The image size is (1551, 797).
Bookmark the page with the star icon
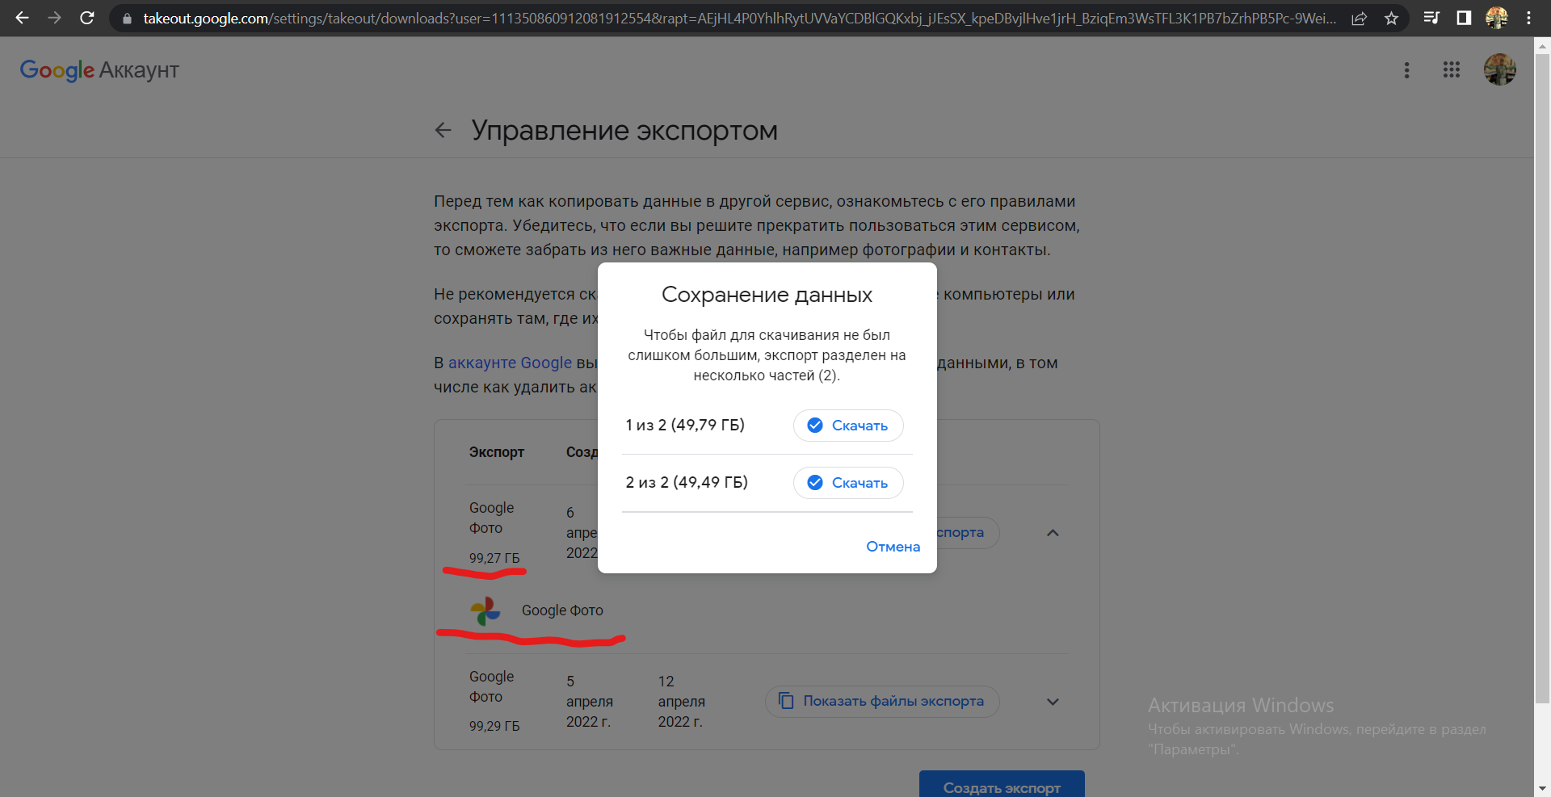(x=1391, y=19)
